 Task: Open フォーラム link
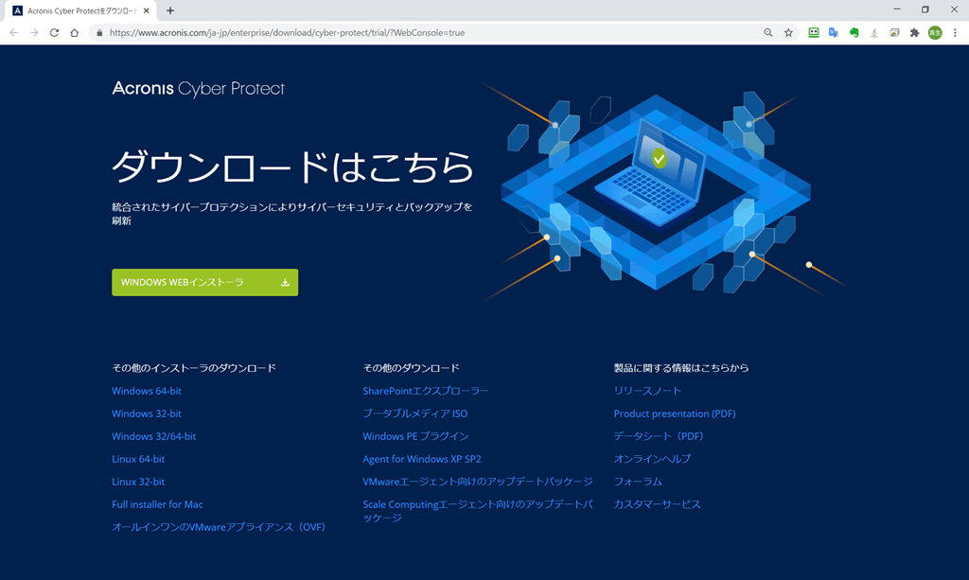pyautogui.click(x=638, y=482)
